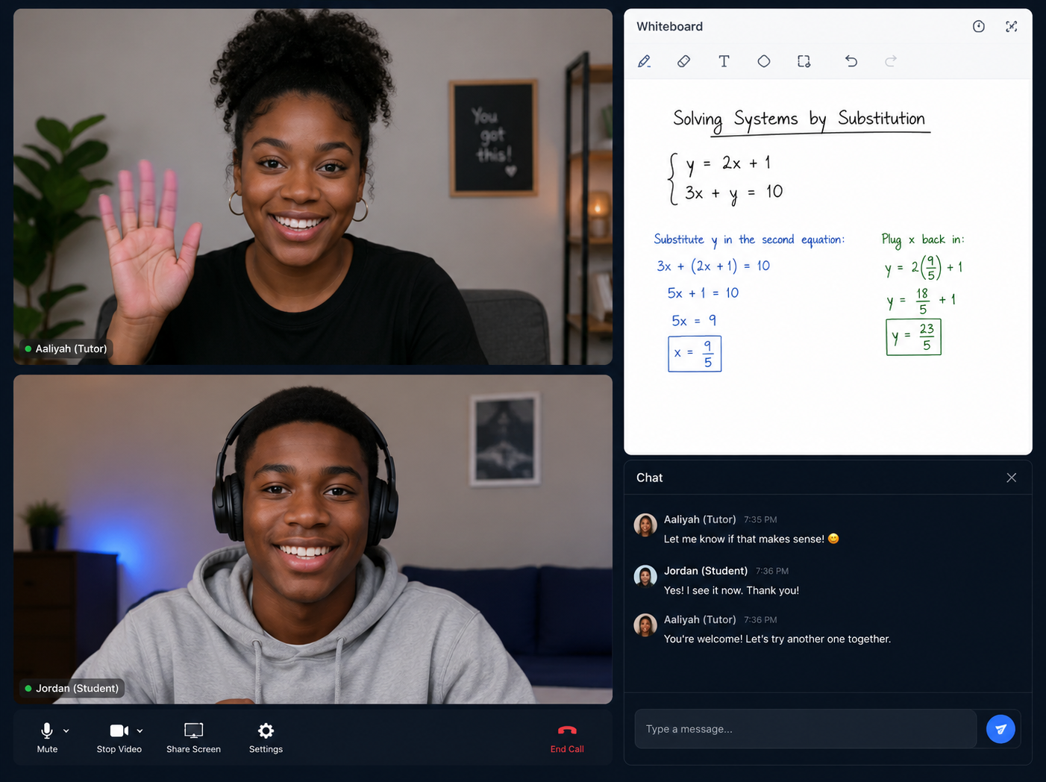Click the "Yes! I see it now. Thank you!" message
The height and width of the screenshot is (782, 1046).
click(731, 590)
